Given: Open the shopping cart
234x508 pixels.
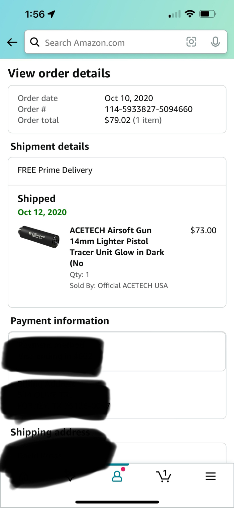Looking at the screenshot, I should (x=163, y=476).
